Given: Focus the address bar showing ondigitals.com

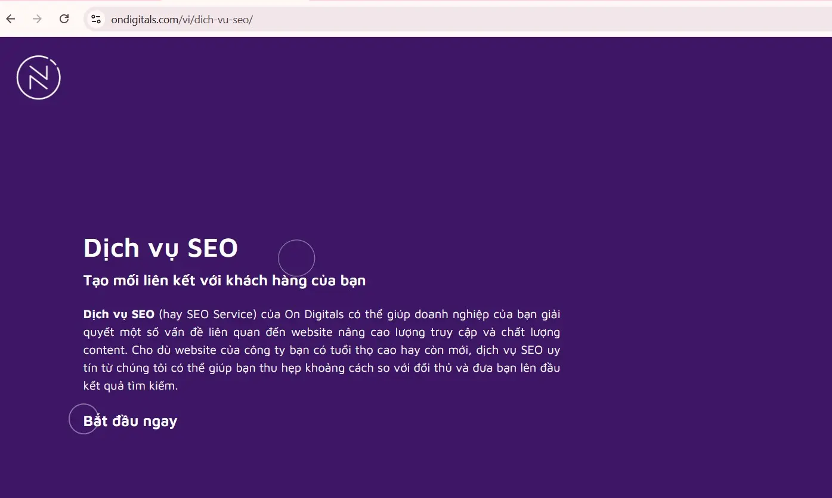Looking at the screenshot, I should 453,19.
